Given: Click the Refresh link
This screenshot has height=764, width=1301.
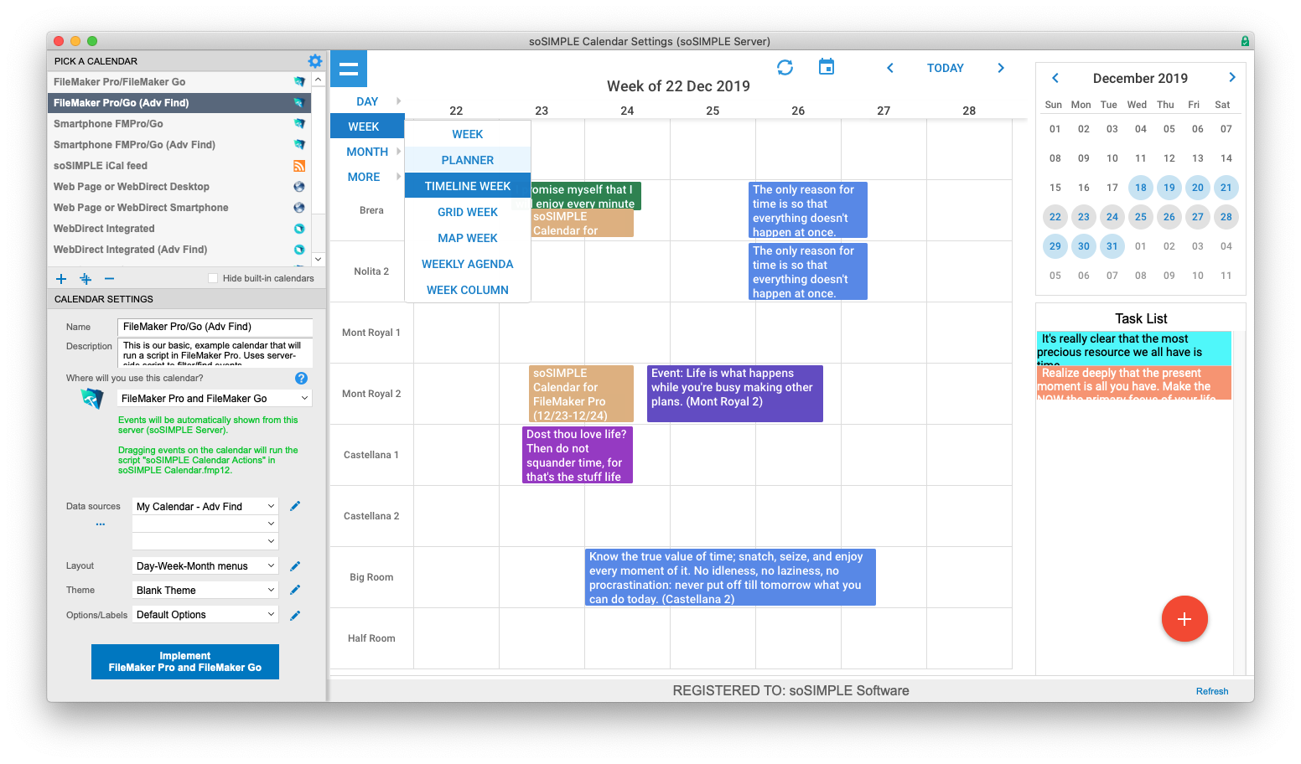Looking at the screenshot, I should [1212, 691].
